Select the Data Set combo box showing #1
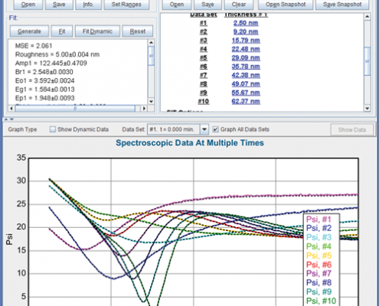Screen dimensions: 379x306 (x=178, y=129)
